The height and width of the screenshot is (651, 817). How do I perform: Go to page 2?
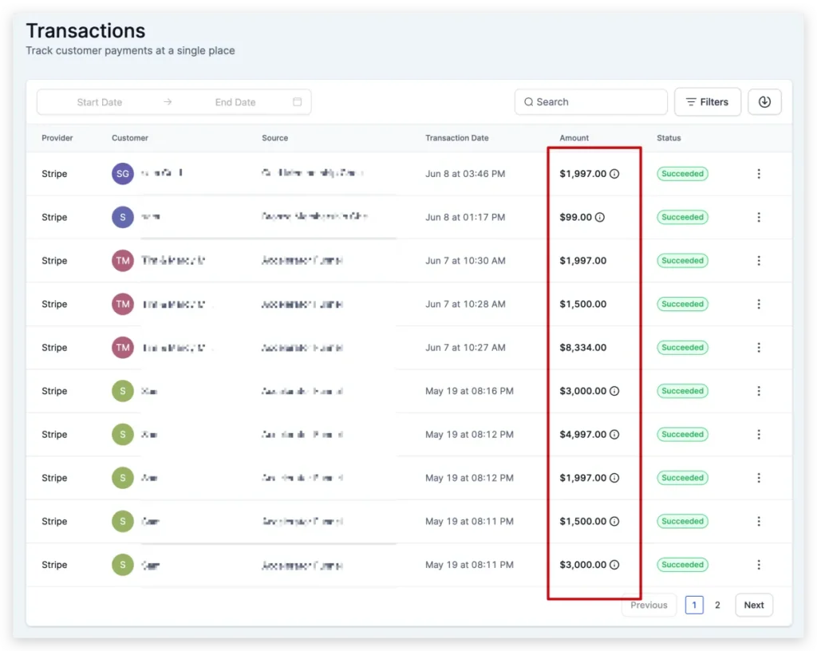[717, 605]
